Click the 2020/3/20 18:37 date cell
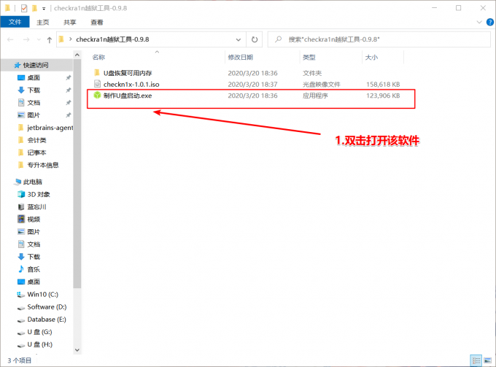This screenshot has height=367, width=496. coord(252,85)
